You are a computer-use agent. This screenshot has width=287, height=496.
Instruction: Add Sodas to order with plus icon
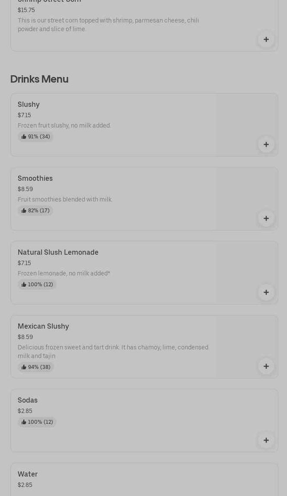[266, 440]
